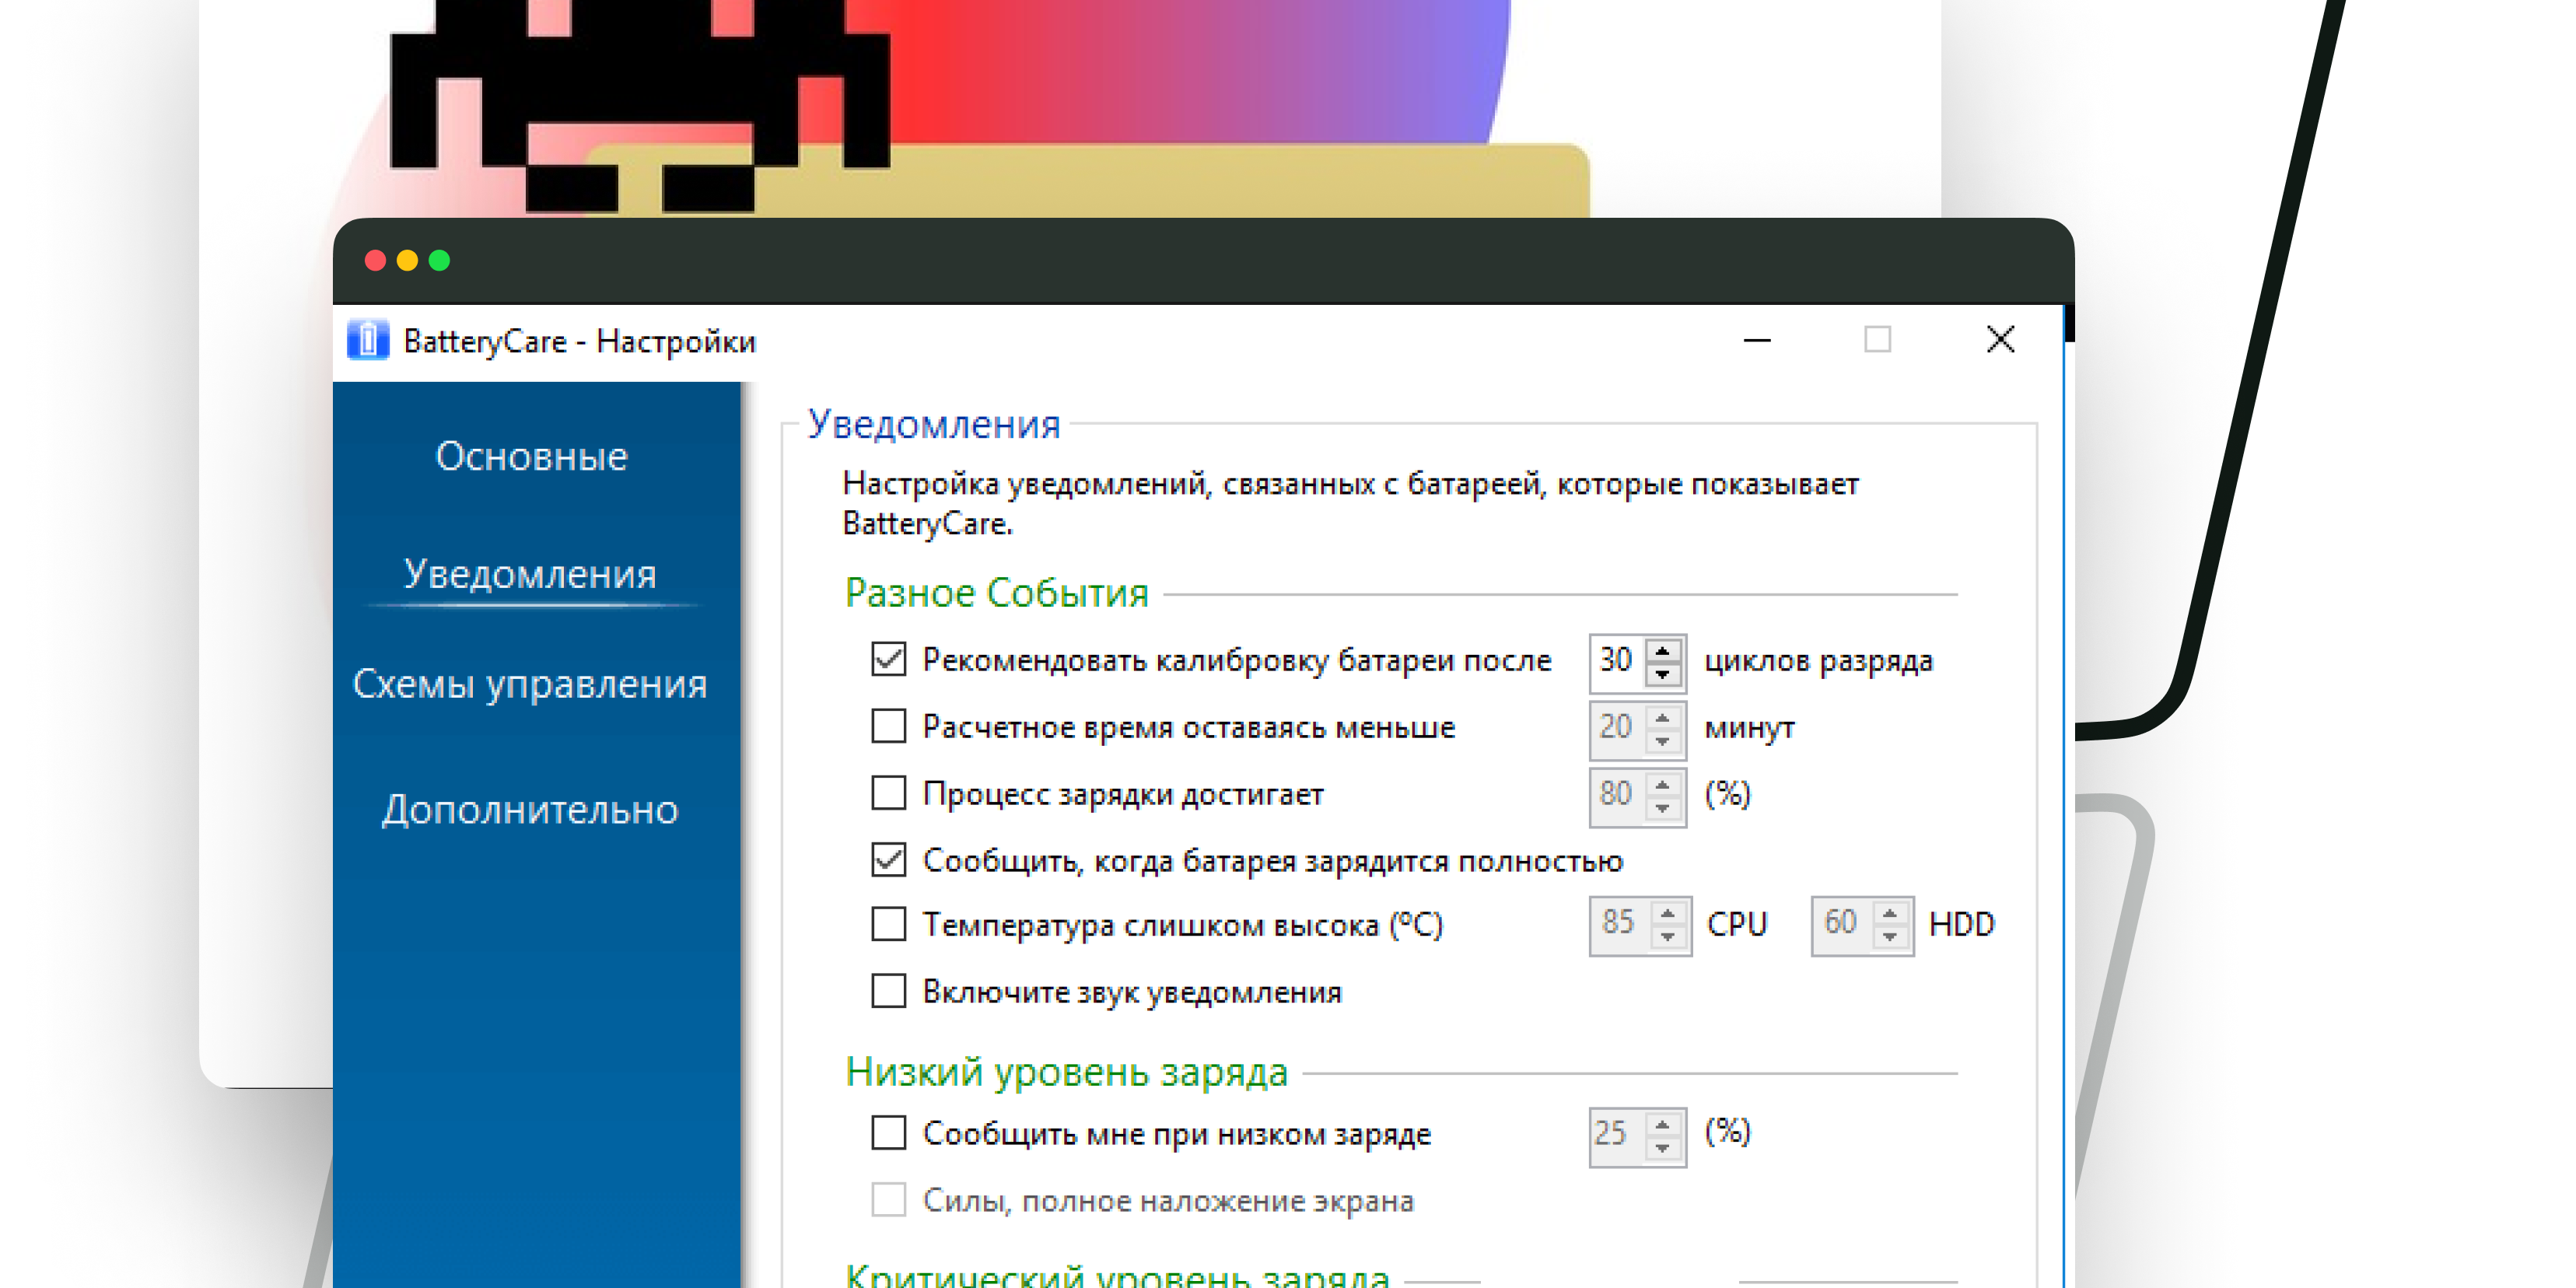2576x1288 pixels.
Task: Minimize the BatteryCare settings window
Action: click(x=1757, y=340)
